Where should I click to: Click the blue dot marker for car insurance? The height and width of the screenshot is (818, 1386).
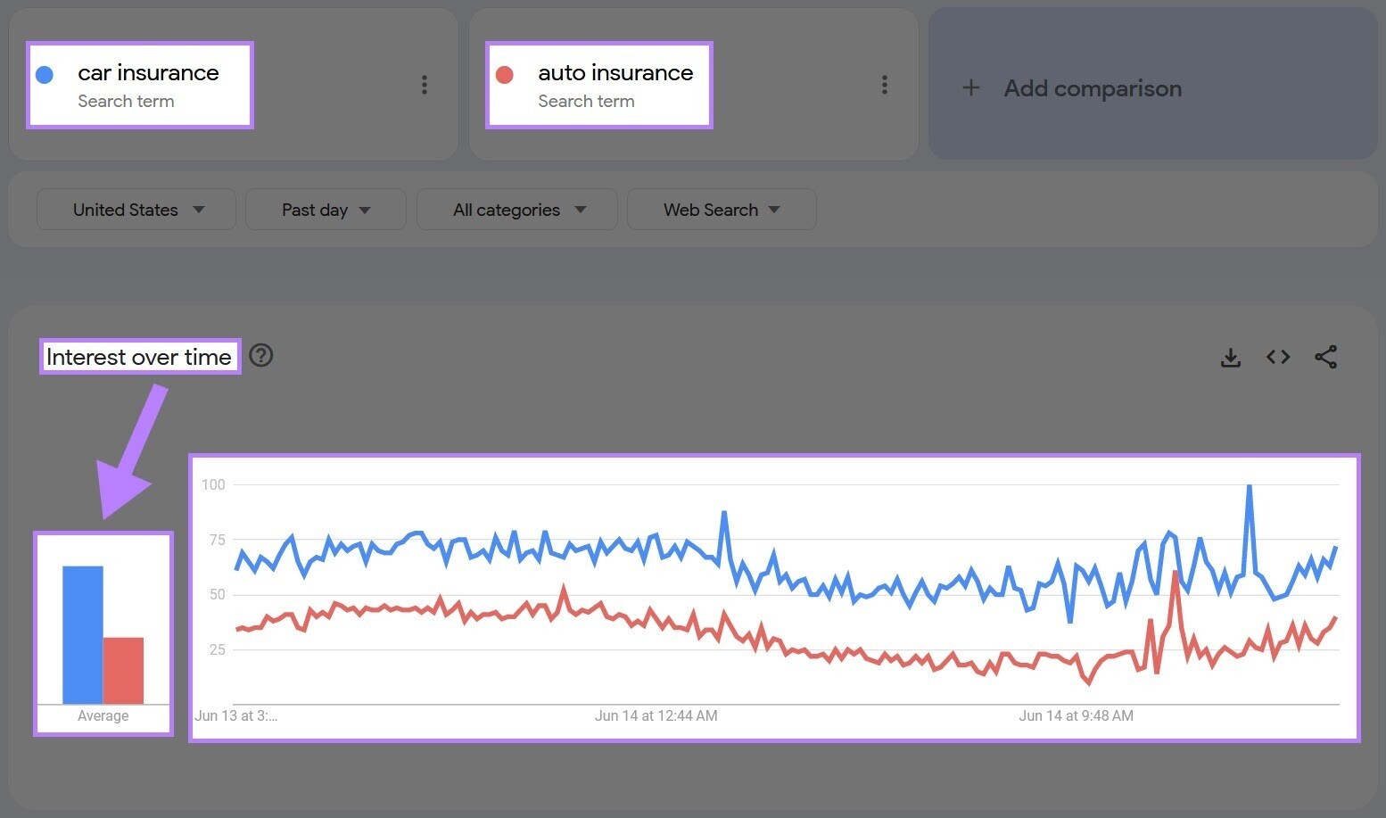(x=45, y=74)
